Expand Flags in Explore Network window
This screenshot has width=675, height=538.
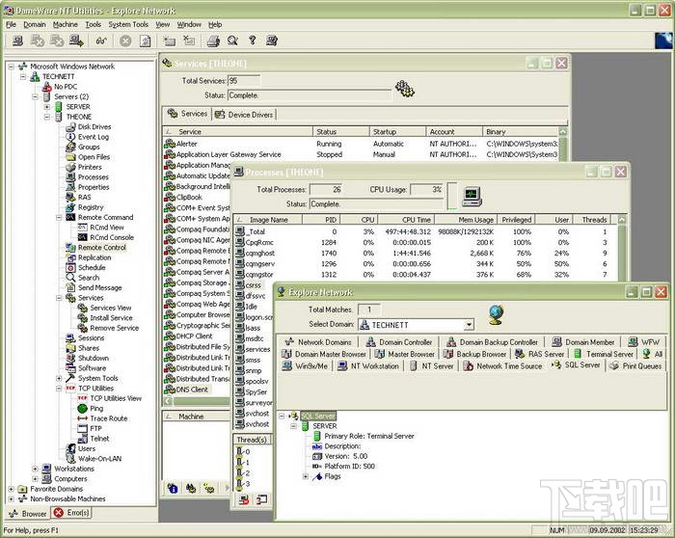[x=306, y=476]
